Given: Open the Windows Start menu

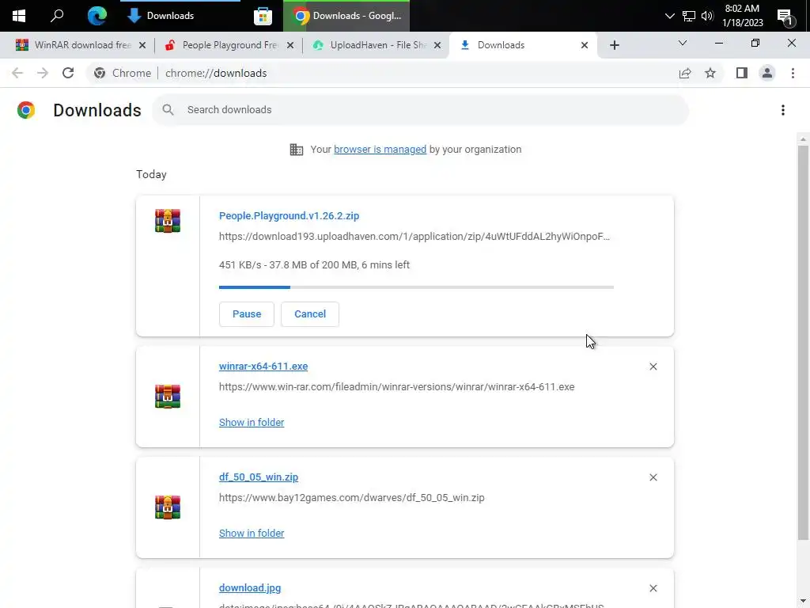Looking at the screenshot, I should click(x=19, y=16).
